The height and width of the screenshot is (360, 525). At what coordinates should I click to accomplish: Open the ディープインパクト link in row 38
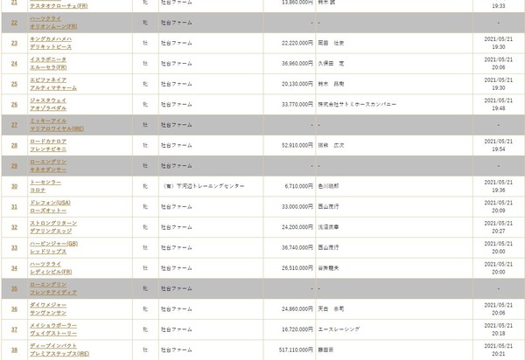pos(53,346)
